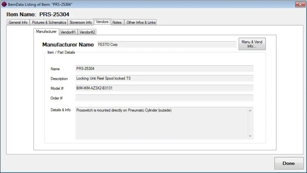Go to the Storeroom Info tab
The height and width of the screenshot is (173, 307).
(x=80, y=22)
